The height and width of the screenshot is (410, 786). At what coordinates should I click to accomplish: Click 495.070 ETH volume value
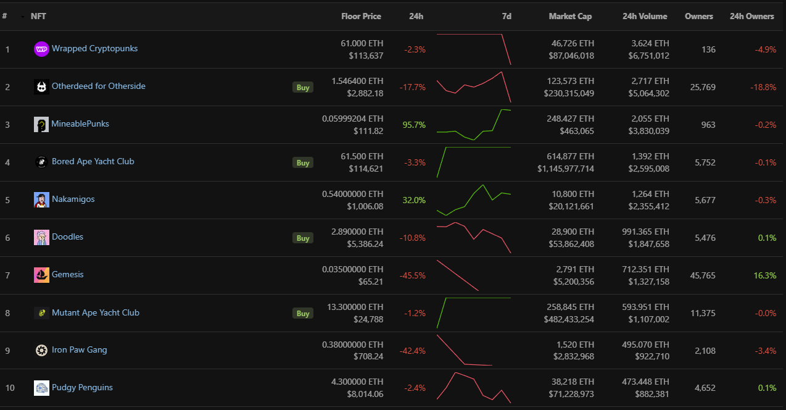click(645, 344)
